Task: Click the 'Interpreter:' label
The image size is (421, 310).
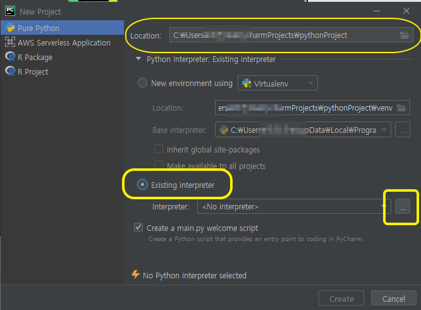Action: pyautogui.click(x=171, y=207)
